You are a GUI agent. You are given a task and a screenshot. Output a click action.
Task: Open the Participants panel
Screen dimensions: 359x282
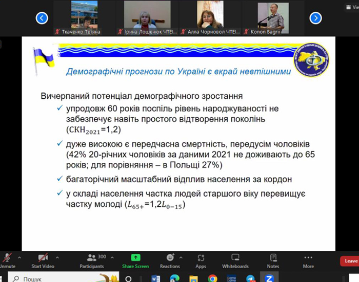(92, 261)
